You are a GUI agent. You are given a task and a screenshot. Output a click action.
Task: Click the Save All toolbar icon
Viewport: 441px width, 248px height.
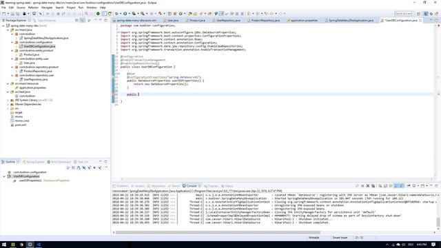[18, 14]
